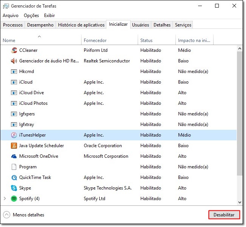Select the Igfxtray name text

[x=27, y=124]
